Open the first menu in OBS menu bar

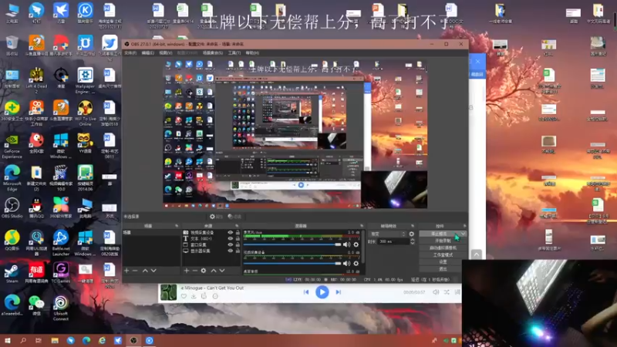130,52
